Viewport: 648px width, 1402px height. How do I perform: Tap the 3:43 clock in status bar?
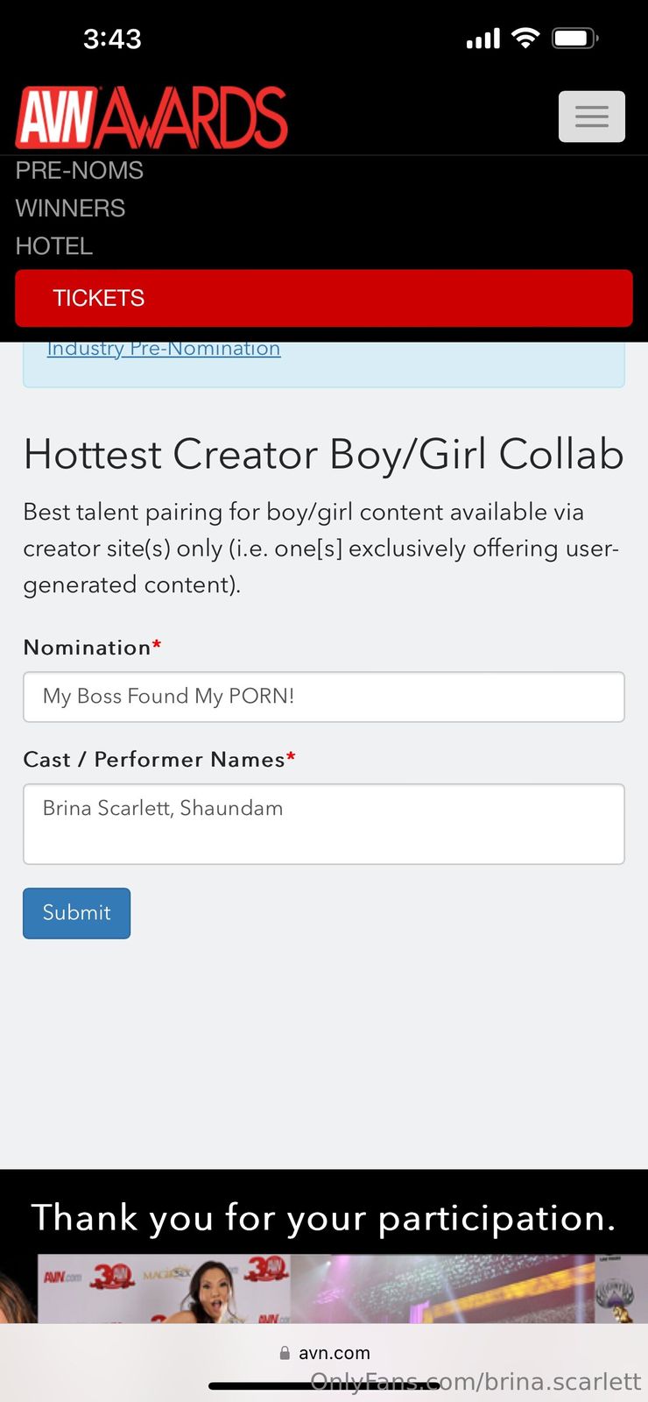[x=112, y=39]
